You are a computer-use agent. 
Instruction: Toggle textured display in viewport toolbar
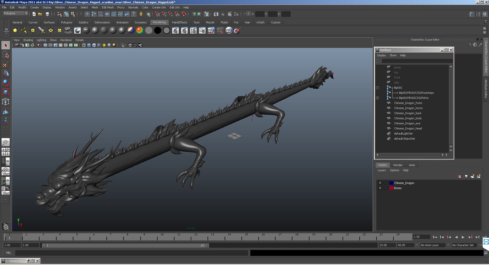tap(99, 45)
